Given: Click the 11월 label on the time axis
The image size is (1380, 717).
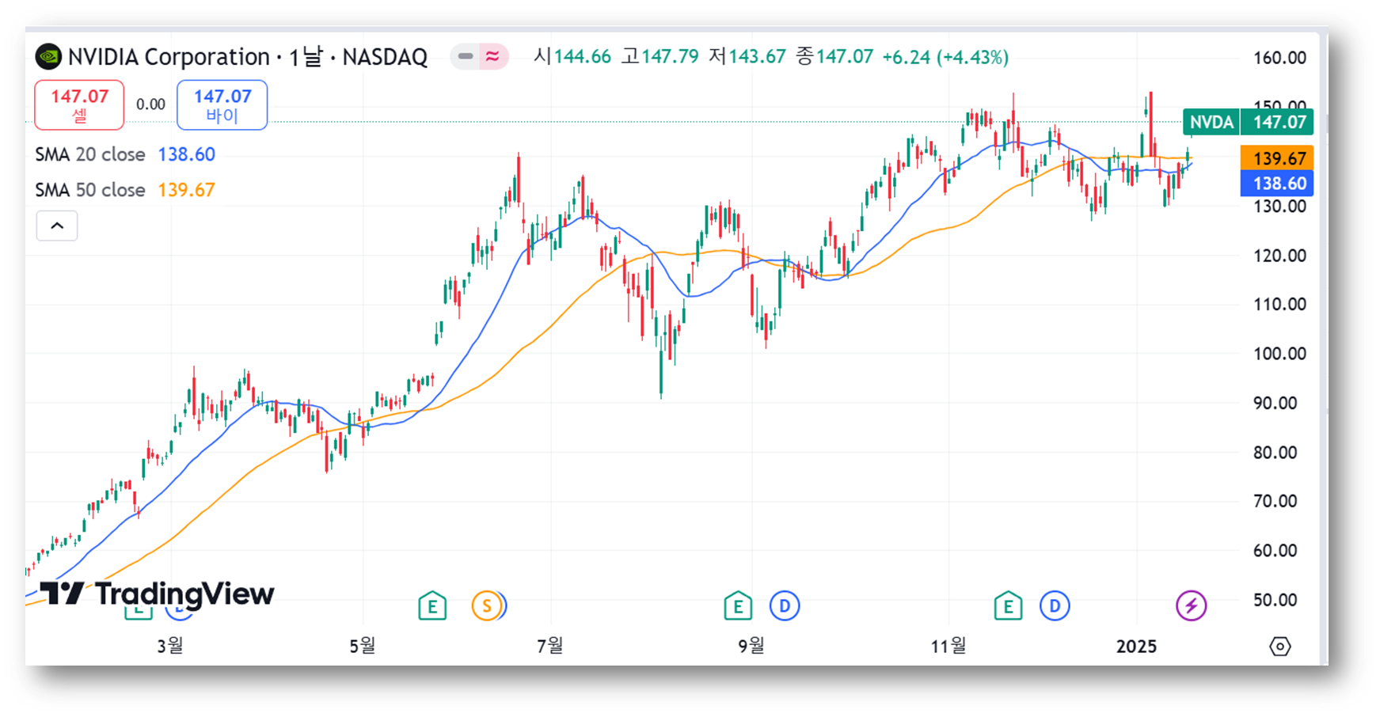Looking at the screenshot, I should 948,646.
